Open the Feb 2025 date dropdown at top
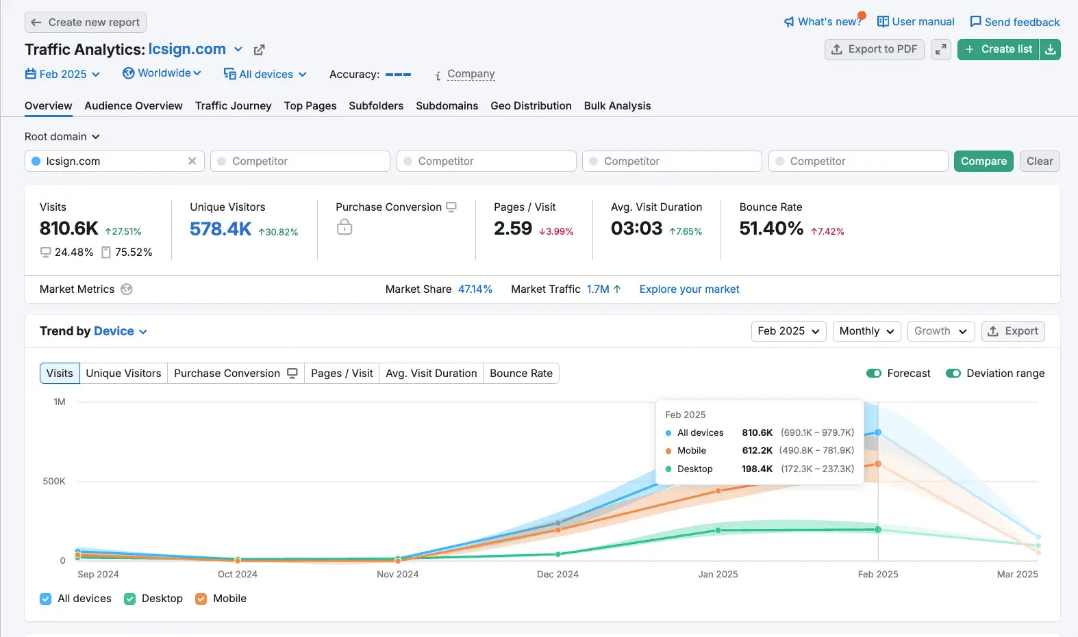Viewport: 1078px width, 637px height. coord(62,74)
